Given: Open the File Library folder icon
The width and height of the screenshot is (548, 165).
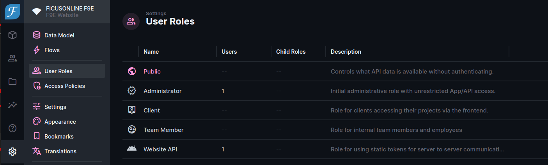Looking at the screenshot, I should 12,82.
